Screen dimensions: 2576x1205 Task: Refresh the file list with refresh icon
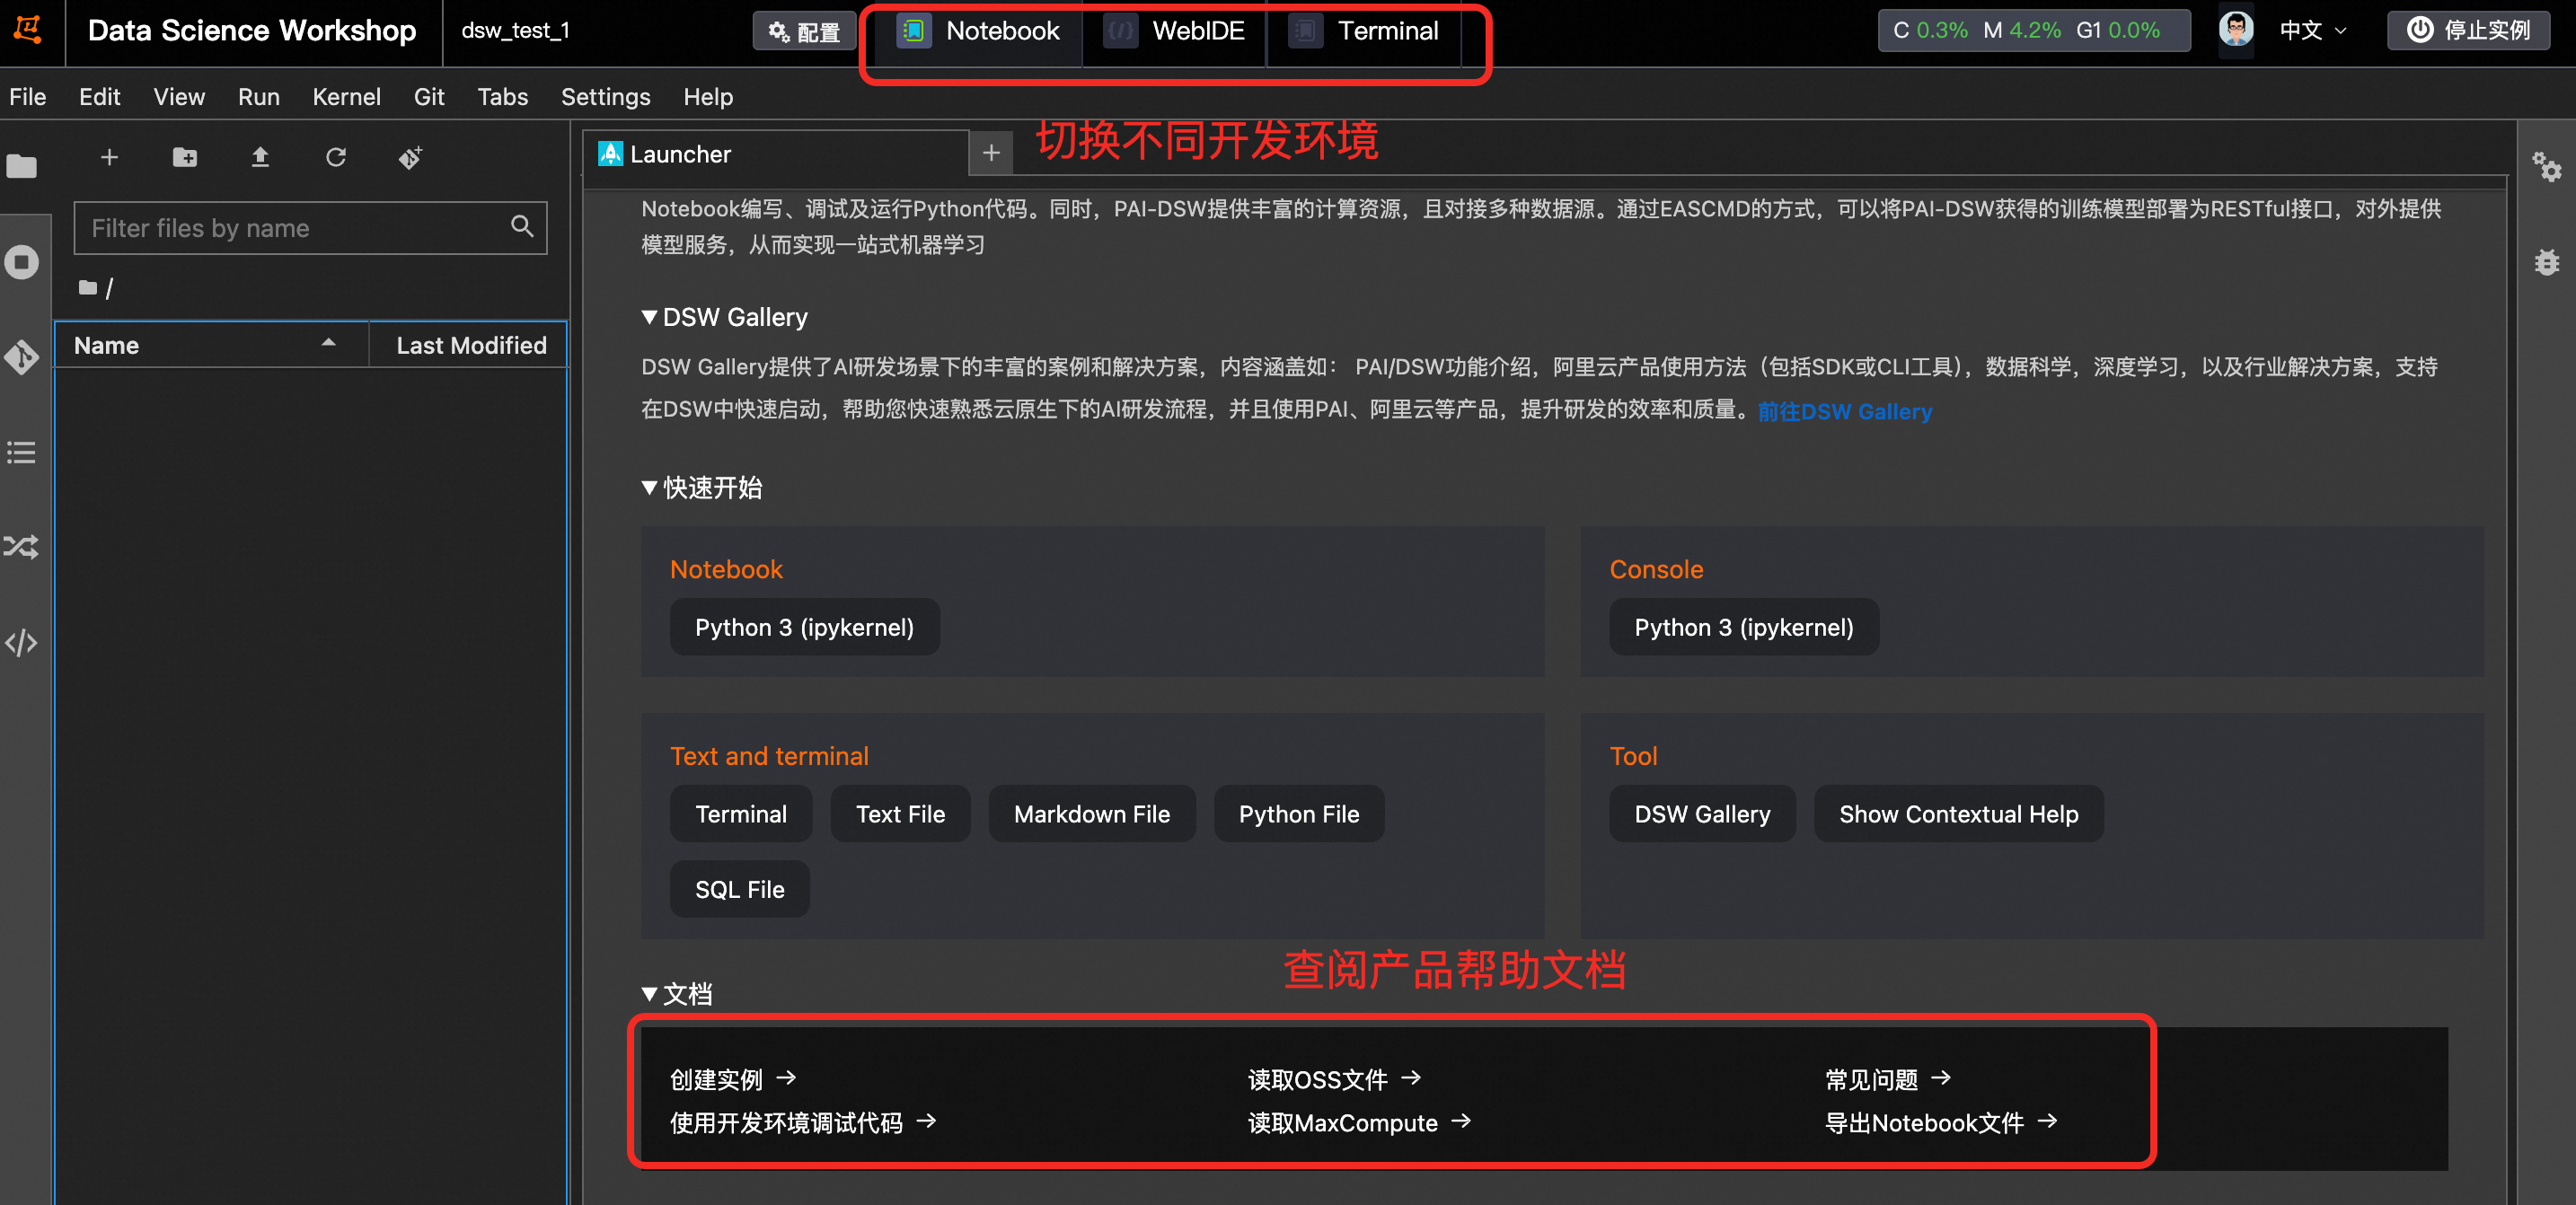point(336,157)
